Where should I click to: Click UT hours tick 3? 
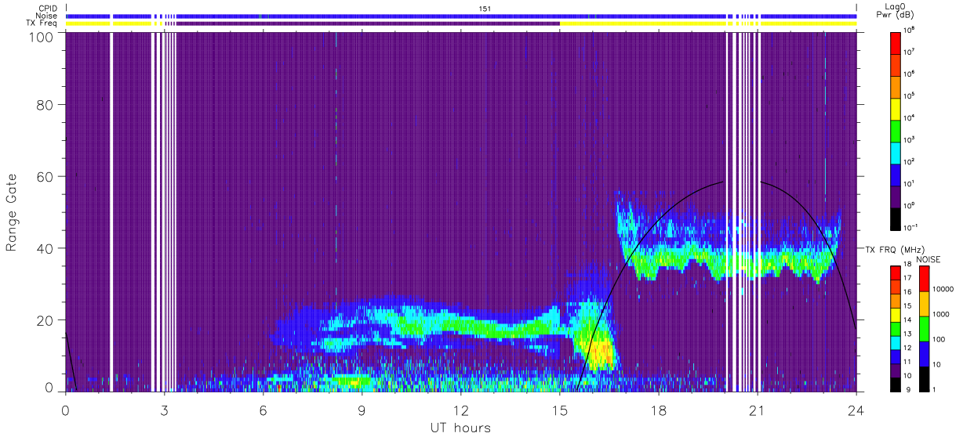pos(165,409)
